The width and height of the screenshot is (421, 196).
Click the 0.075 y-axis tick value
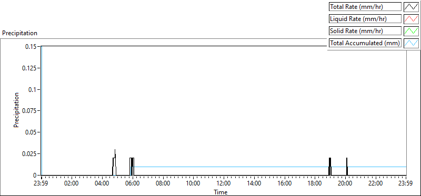[x=29, y=111]
